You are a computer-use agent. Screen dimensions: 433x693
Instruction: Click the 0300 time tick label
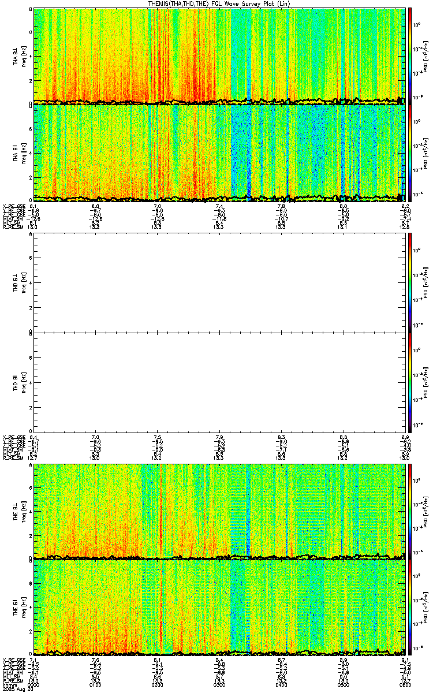[x=219, y=684]
